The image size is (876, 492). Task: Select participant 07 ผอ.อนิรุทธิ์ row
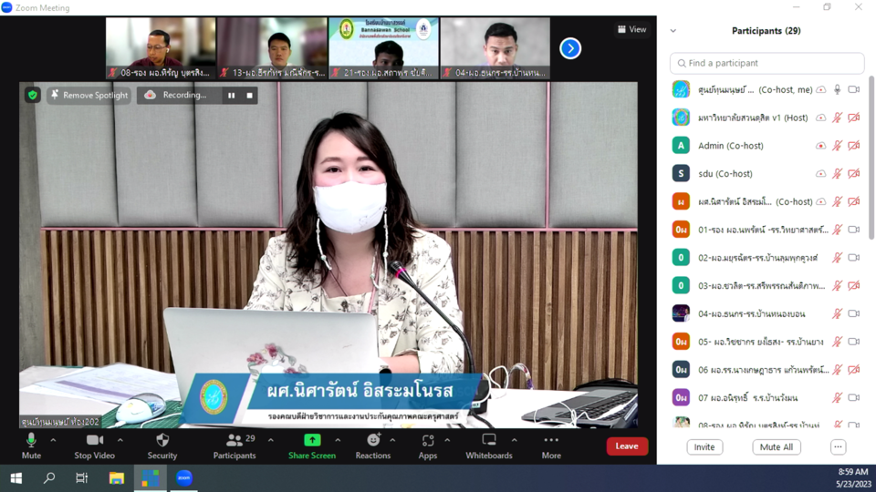pos(768,398)
